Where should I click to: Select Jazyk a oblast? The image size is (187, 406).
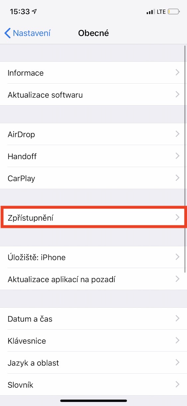click(x=93, y=363)
